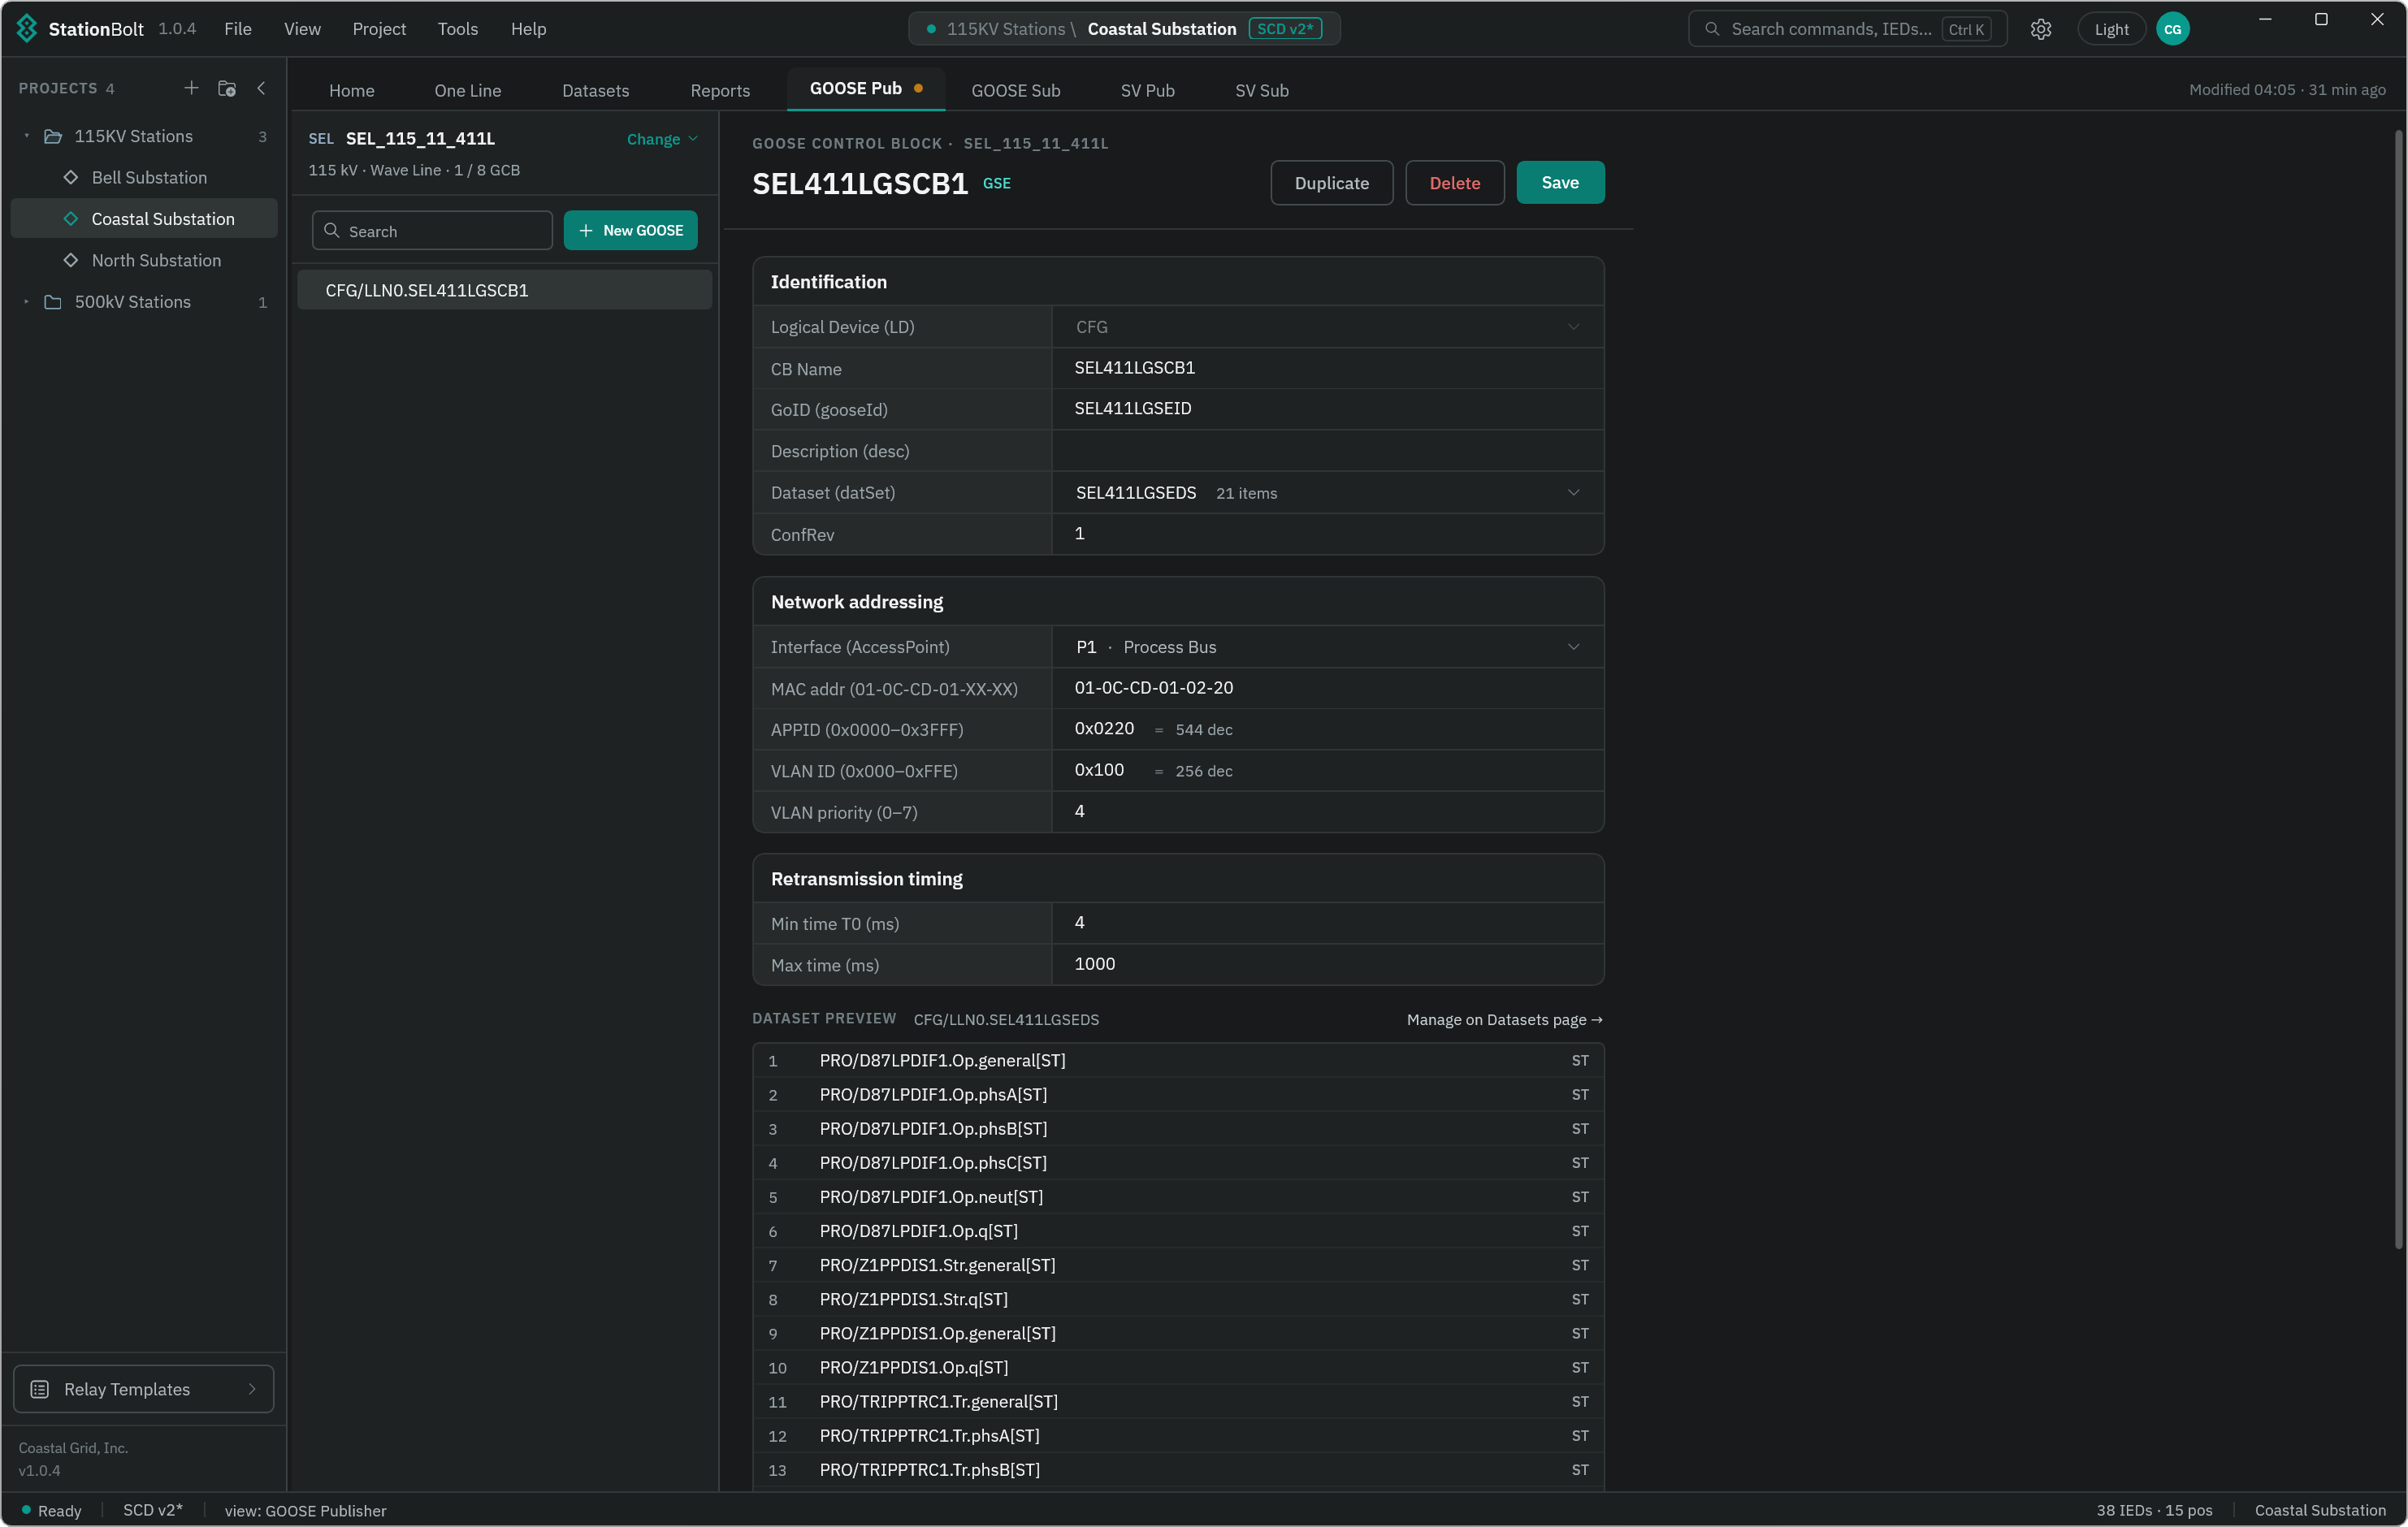Edit the CB Name field
The height and width of the screenshot is (1527, 2408).
1327,368
